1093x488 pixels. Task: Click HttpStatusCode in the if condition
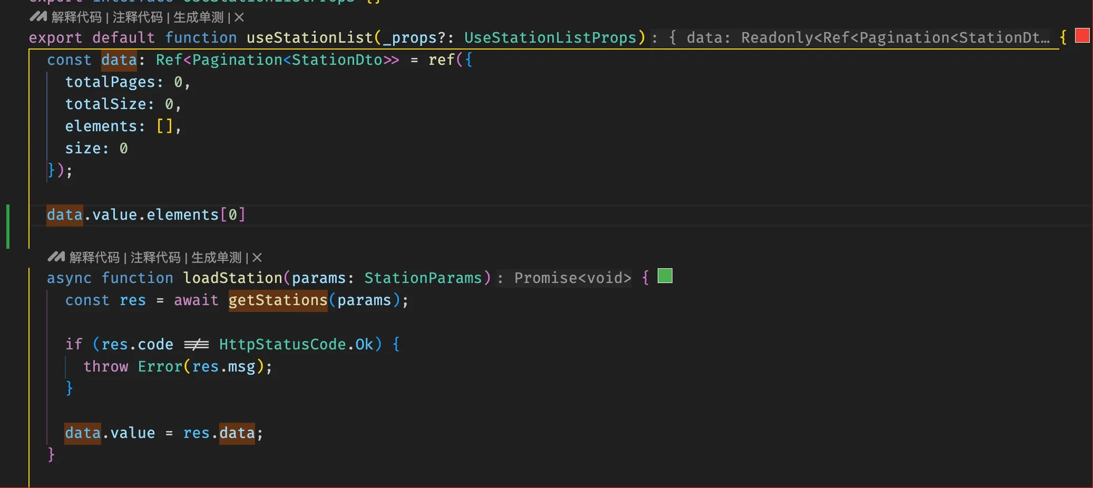[282, 345]
